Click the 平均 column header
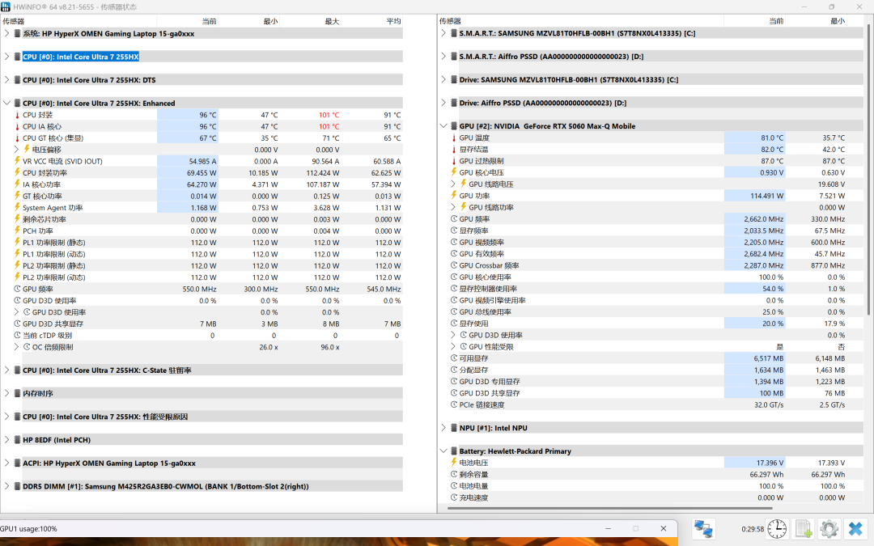The width and height of the screenshot is (874, 546). 371,21
